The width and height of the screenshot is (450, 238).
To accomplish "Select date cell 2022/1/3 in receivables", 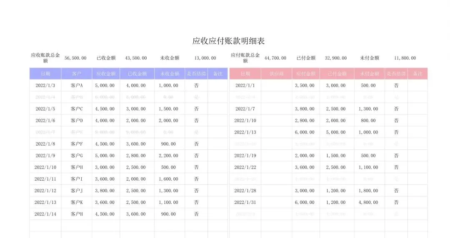I will coord(45,85).
